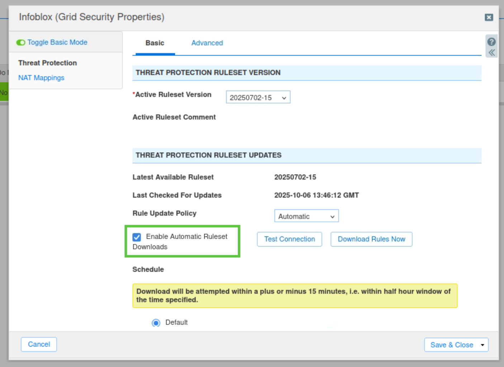Select Threat Protection in the sidebar
This screenshot has width=504, height=367.
(47, 63)
